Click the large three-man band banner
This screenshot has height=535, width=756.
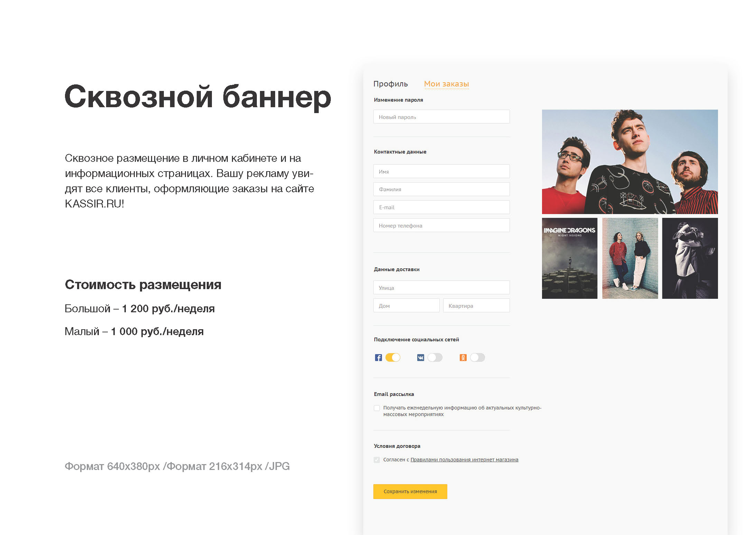(630, 162)
